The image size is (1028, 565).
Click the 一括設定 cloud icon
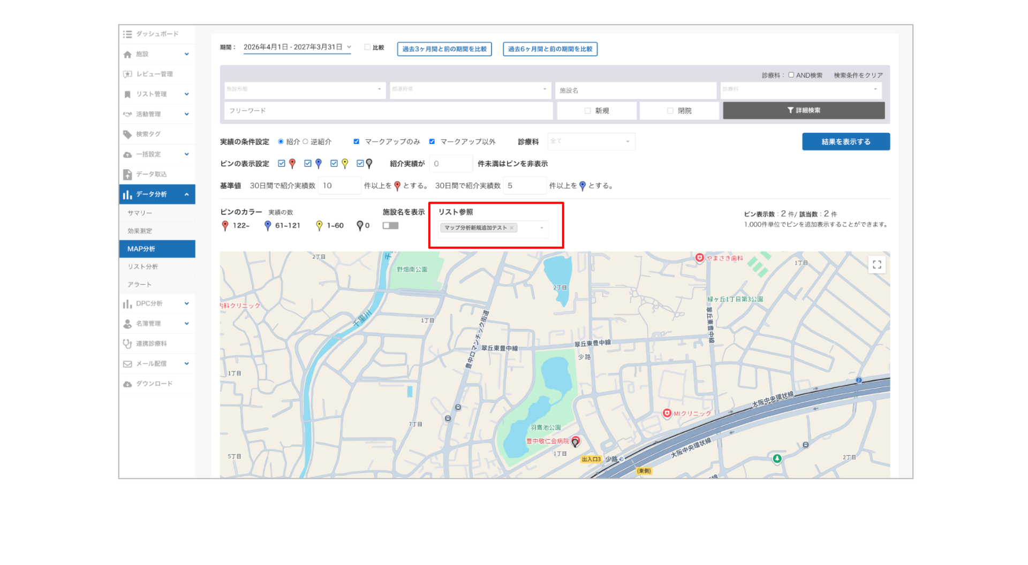click(127, 155)
